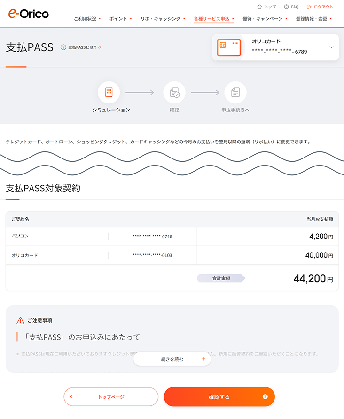344x419 pixels.
Task: Click the 確認 step label
Action: pyautogui.click(x=174, y=110)
